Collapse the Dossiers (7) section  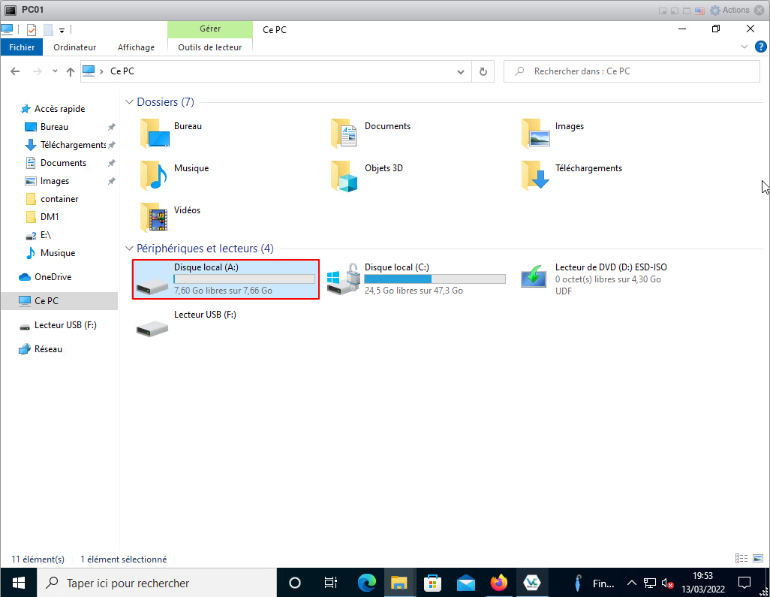click(130, 102)
